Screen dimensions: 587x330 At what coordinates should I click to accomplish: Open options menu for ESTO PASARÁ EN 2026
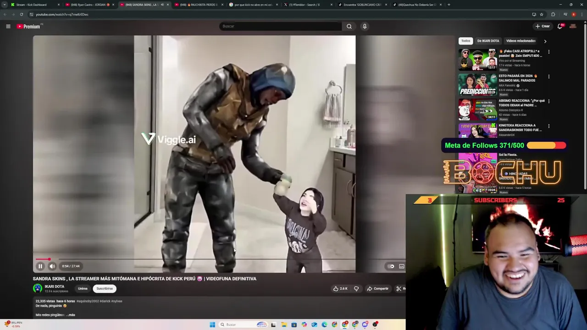[x=548, y=77]
